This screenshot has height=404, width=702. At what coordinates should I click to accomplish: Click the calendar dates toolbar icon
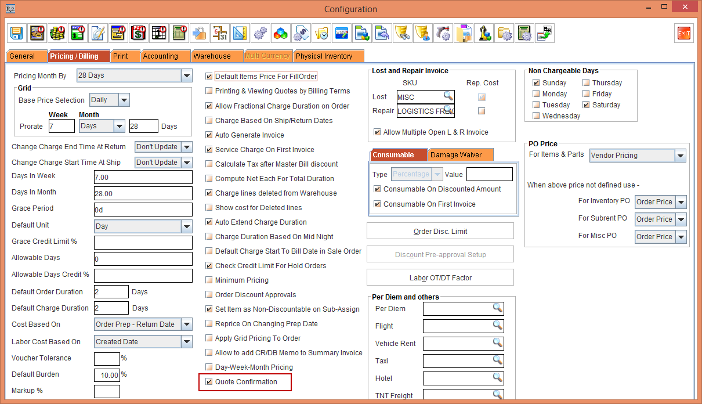click(x=219, y=33)
